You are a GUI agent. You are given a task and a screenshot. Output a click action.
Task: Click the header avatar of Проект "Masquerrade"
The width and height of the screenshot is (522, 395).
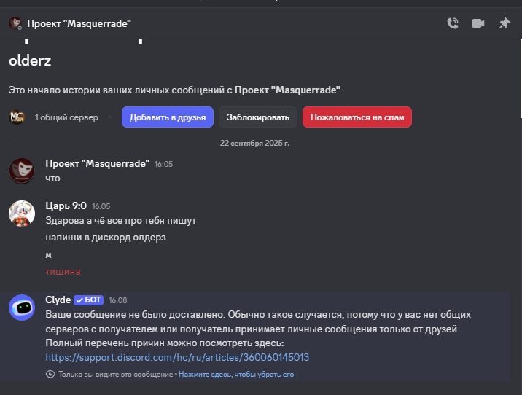pos(15,23)
